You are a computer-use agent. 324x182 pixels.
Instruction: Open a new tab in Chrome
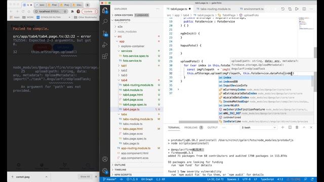[x=88, y=5]
